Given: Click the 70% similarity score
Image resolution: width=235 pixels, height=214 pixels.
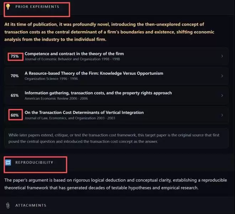Looking at the screenshot, I should click(15, 76).
